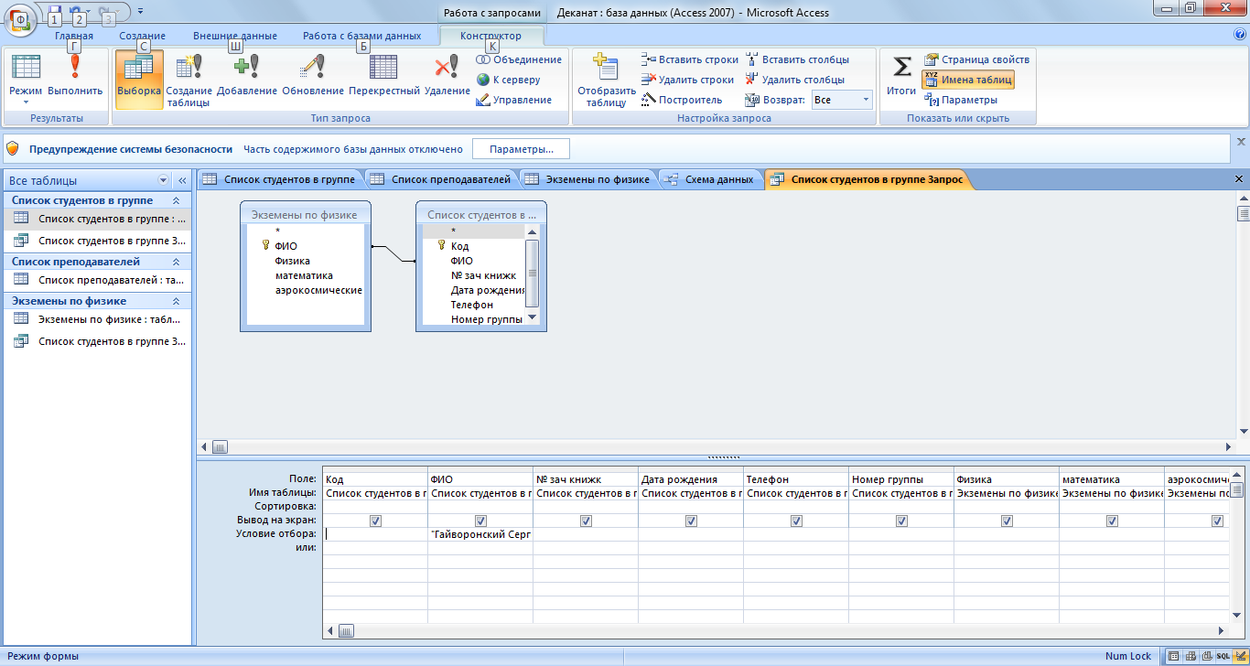The width and height of the screenshot is (1250, 666).
Task: Uncheck display box for ФИО column
Action: pyautogui.click(x=480, y=521)
